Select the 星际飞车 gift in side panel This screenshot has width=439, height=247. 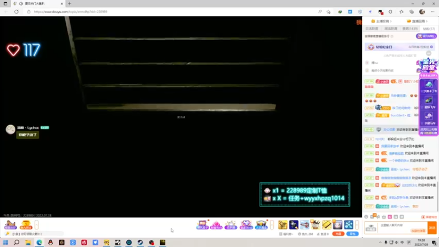pyautogui.click(x=429, y=102)
